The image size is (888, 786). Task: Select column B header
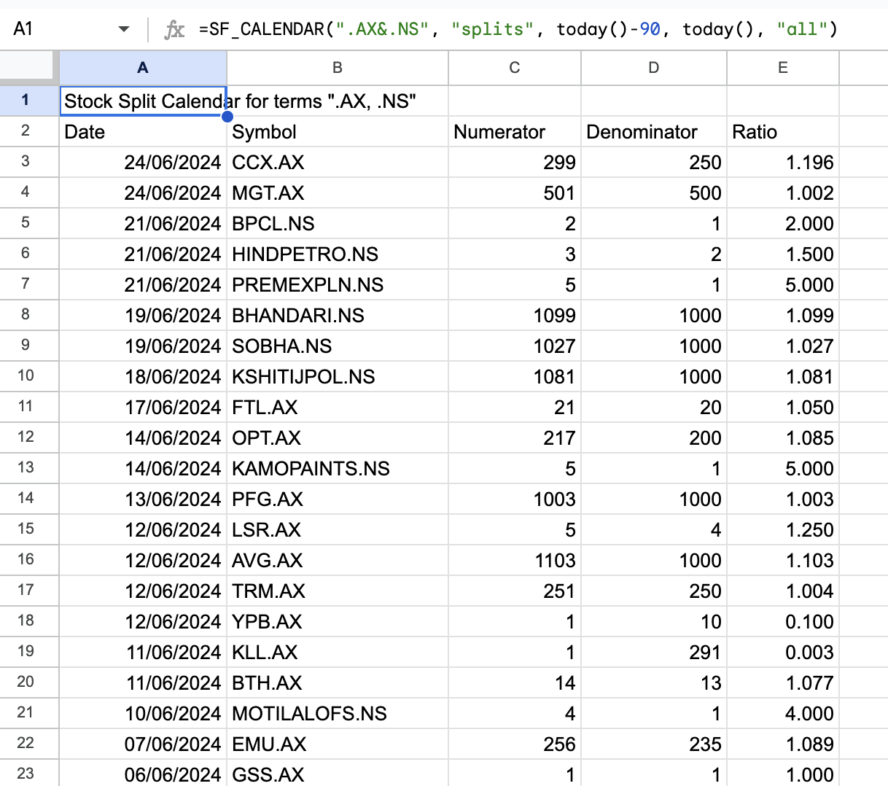pos(338,68)
